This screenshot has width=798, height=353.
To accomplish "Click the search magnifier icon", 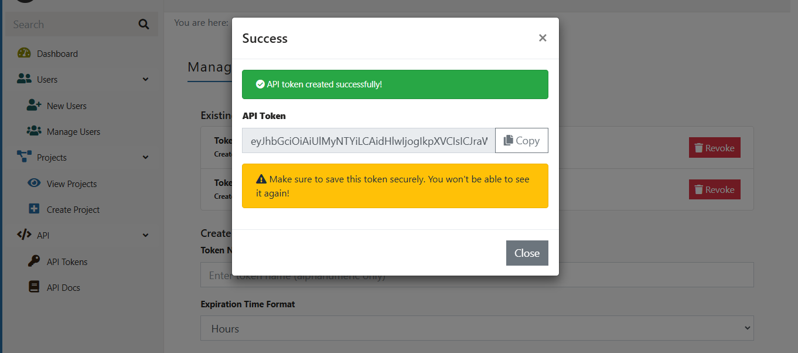I will [x=144, y=24].
